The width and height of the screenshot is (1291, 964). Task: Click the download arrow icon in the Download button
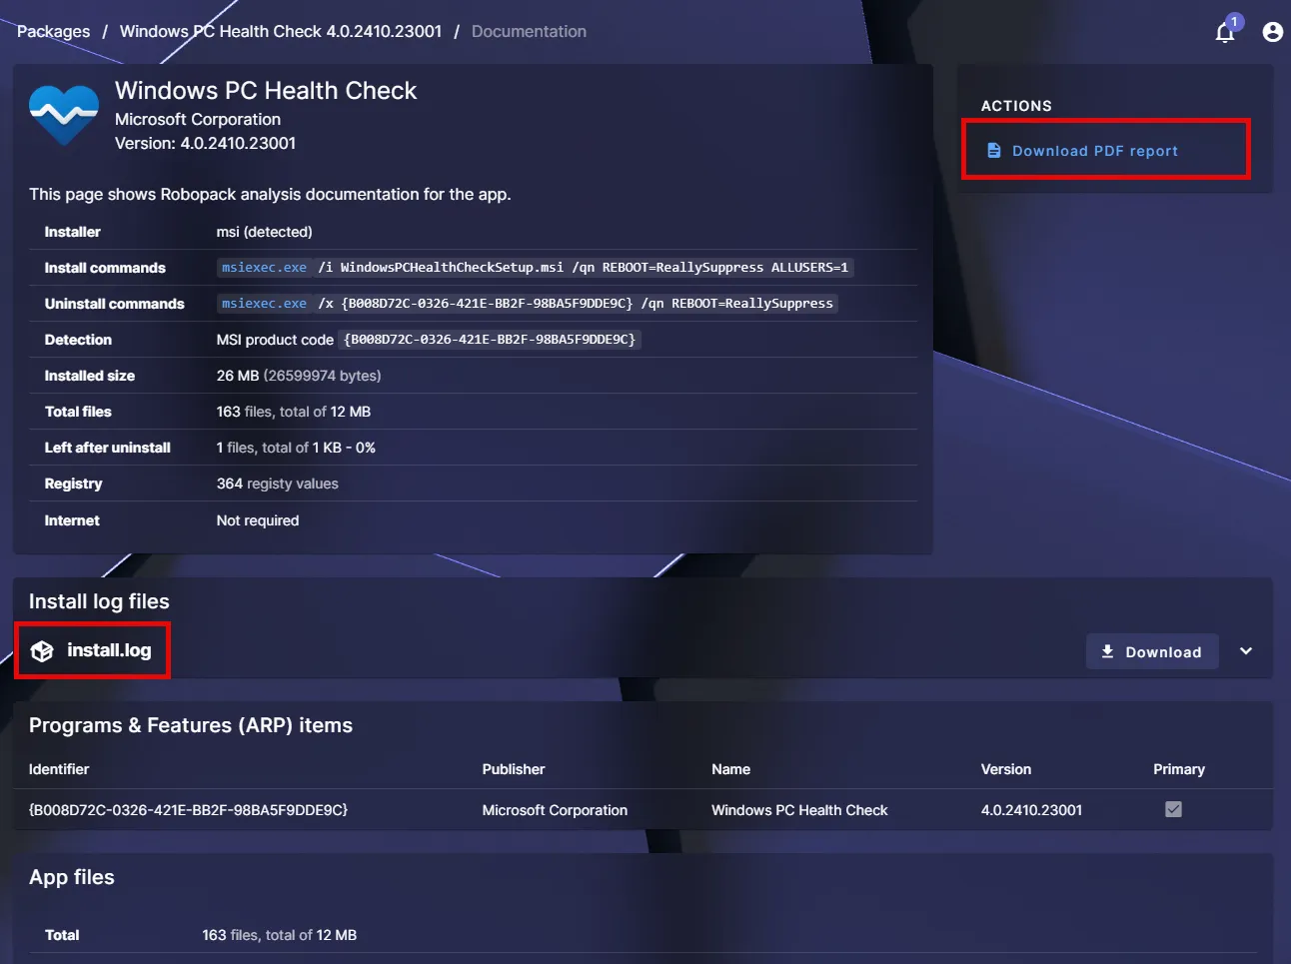pyautogui.click(x=1107, y=651)
